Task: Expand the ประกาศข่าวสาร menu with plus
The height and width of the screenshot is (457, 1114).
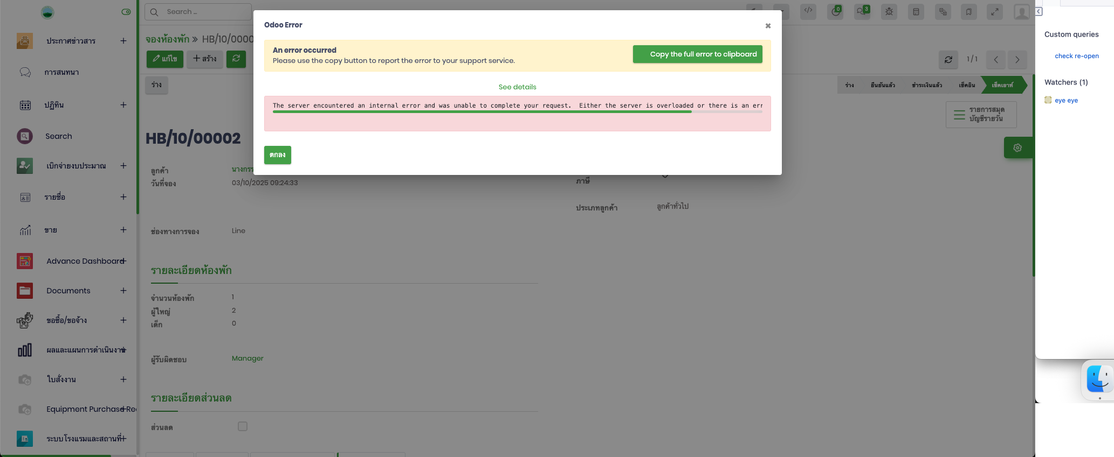Action: 123,41
